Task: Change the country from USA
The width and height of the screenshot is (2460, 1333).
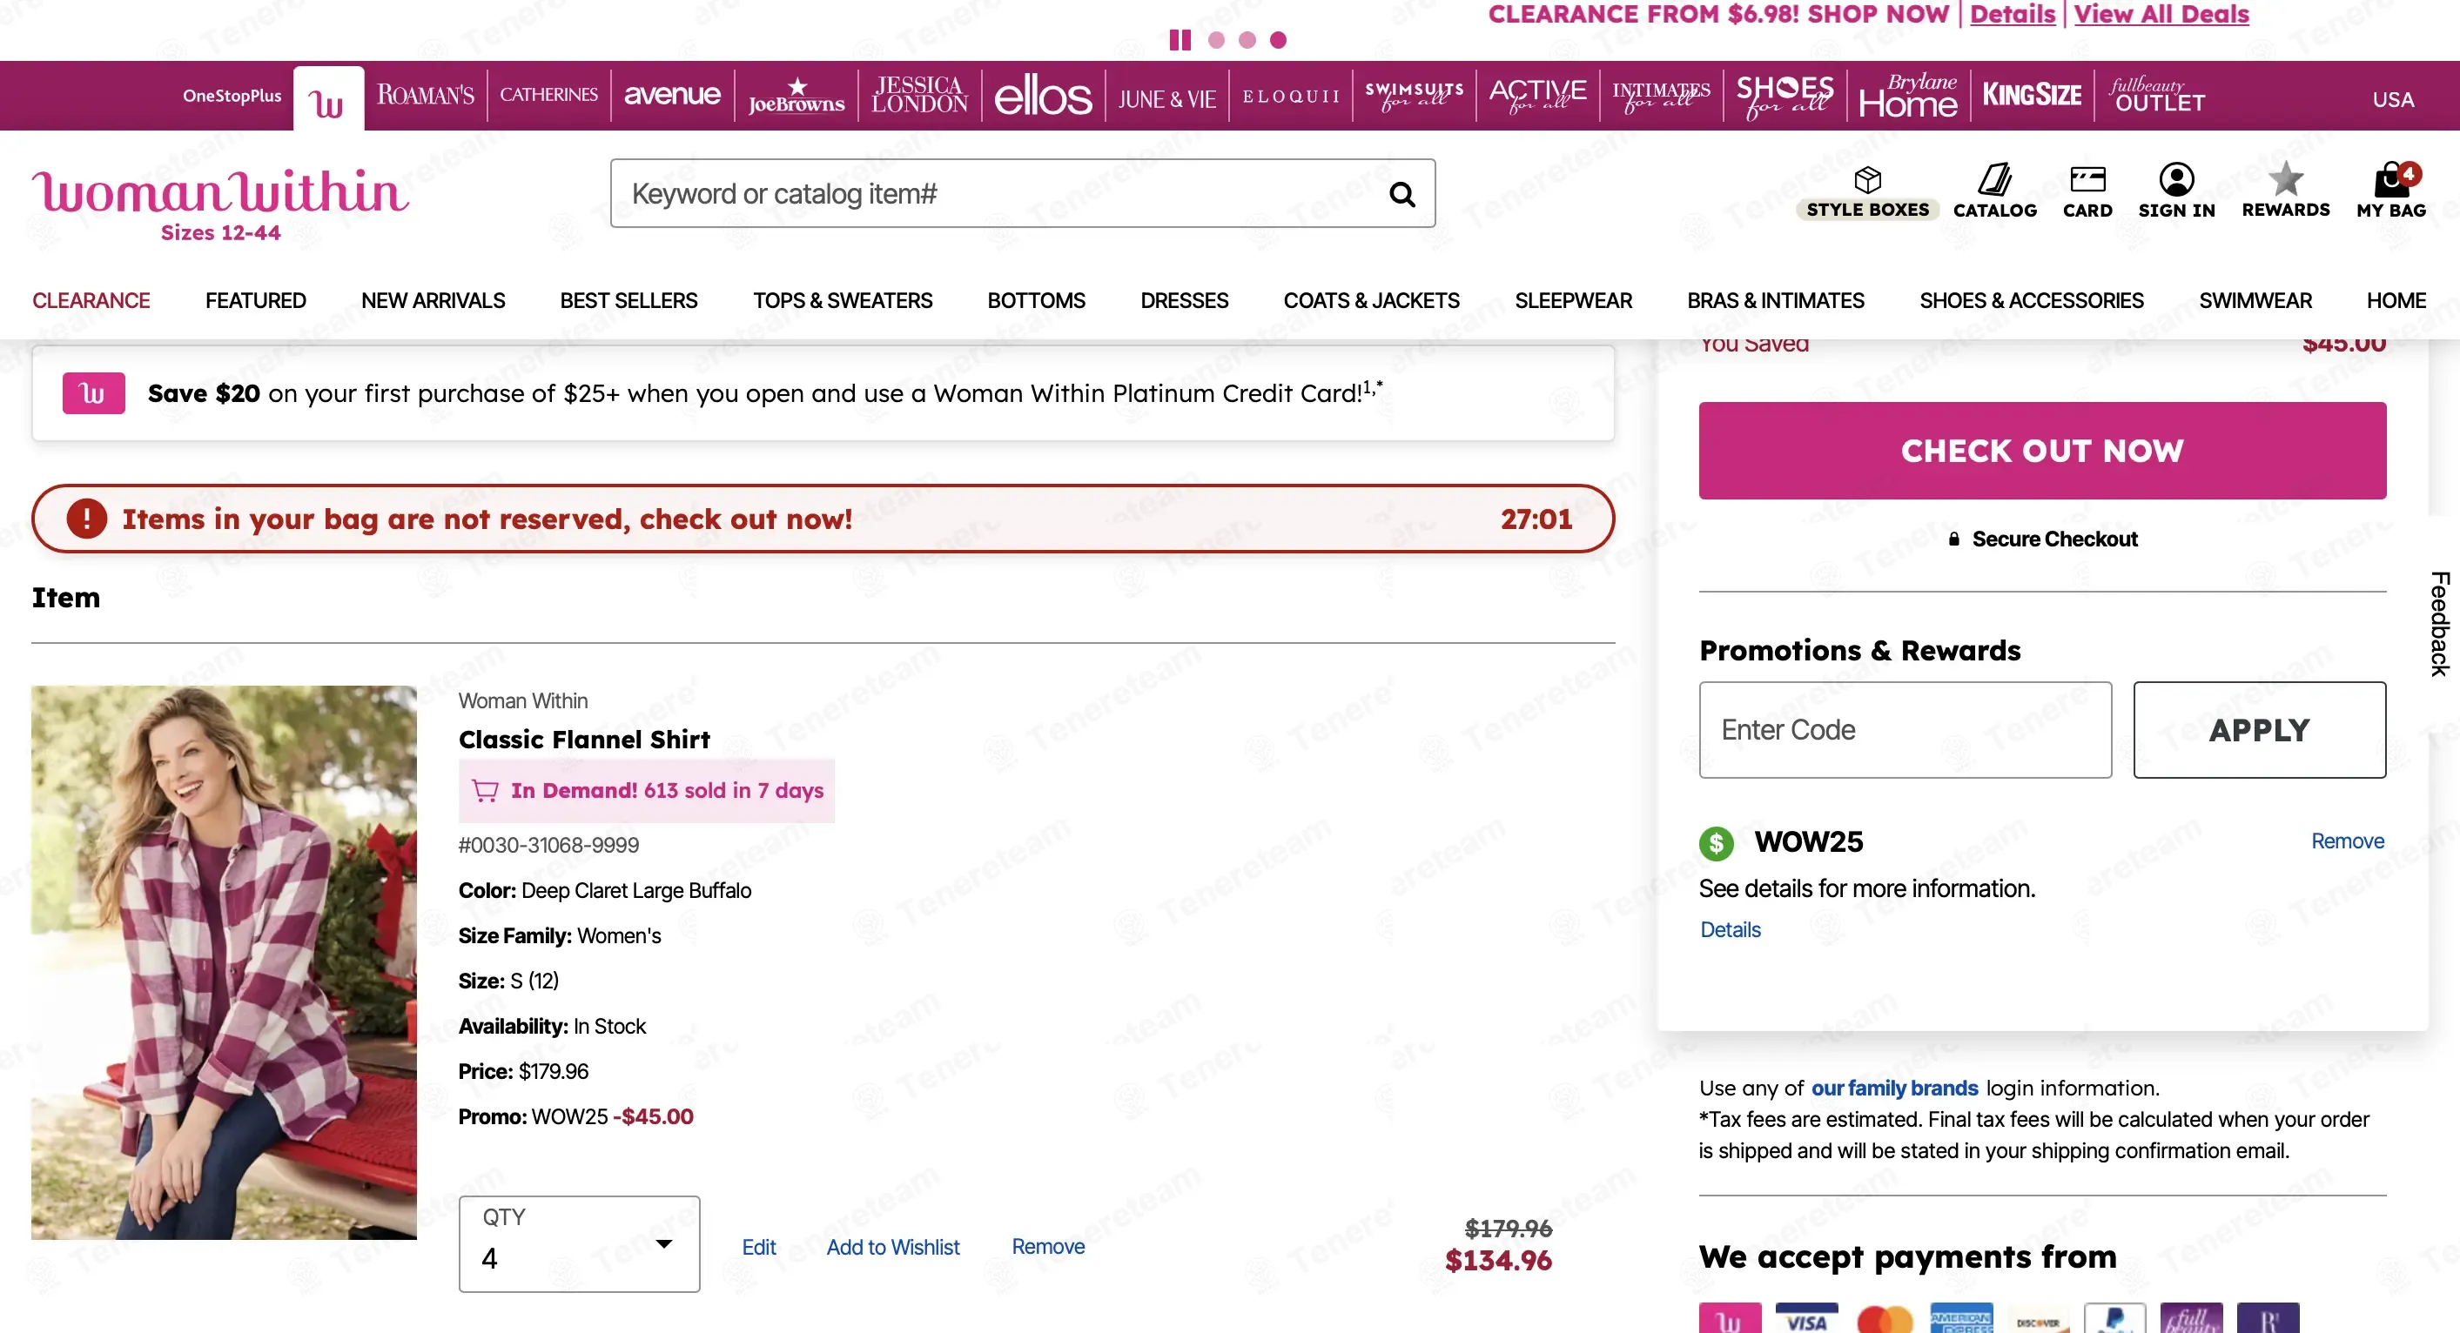Action: click(2393, 99)
